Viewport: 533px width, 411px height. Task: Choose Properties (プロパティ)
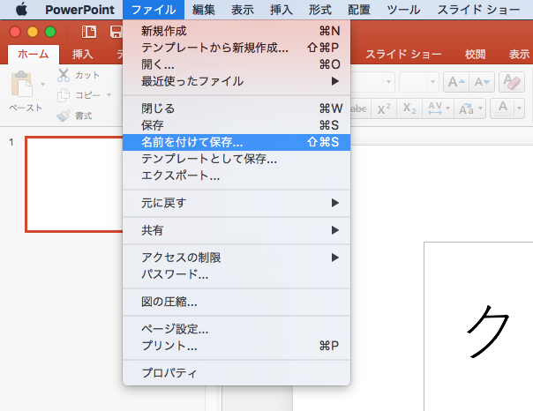236,373
